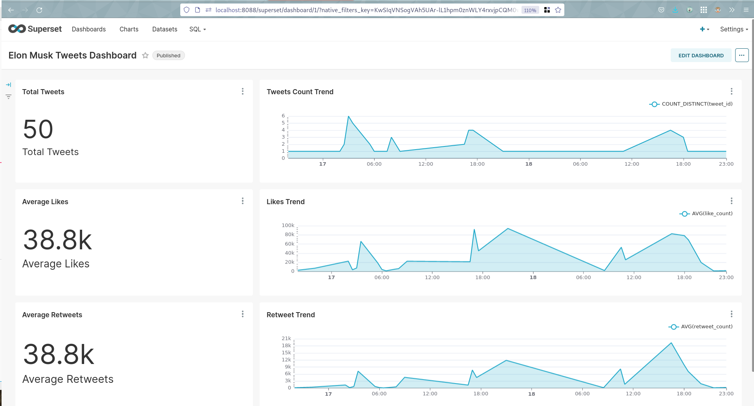754x406 pixels.
Task: Click the Published status badge
Action: pos(168,55)
